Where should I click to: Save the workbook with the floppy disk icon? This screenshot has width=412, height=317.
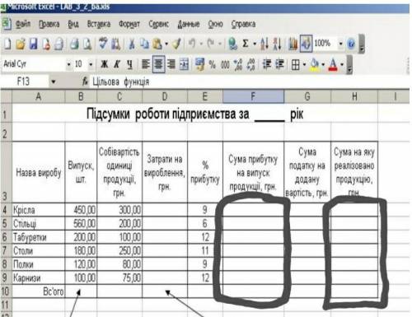point(33,44)
